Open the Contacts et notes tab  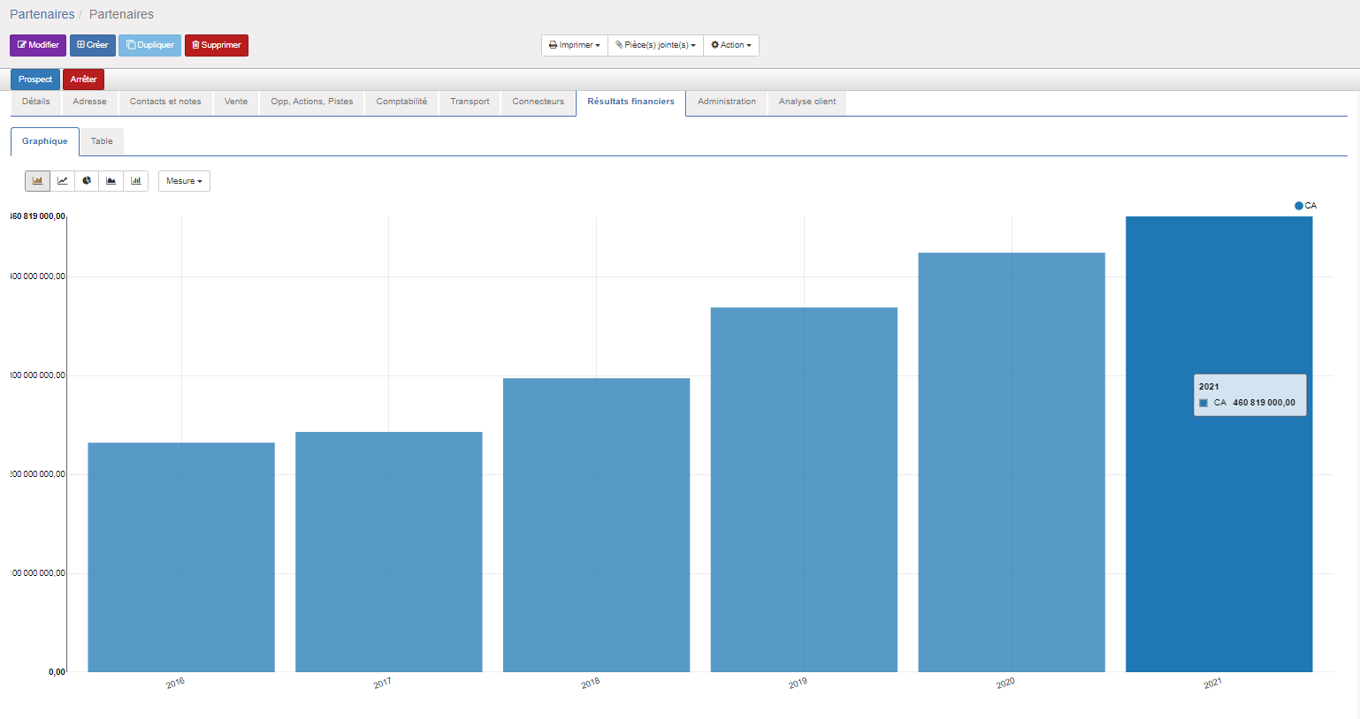tap(165, 102)
